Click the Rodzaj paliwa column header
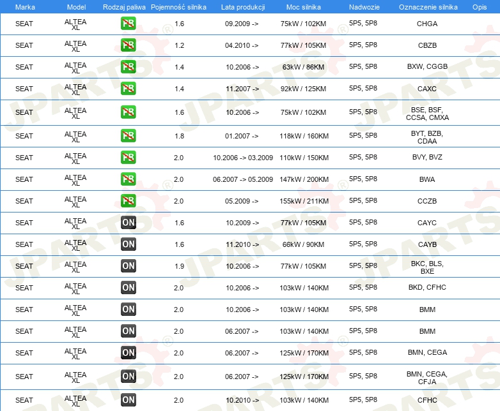500x411 pixels. tap(124, 7)
